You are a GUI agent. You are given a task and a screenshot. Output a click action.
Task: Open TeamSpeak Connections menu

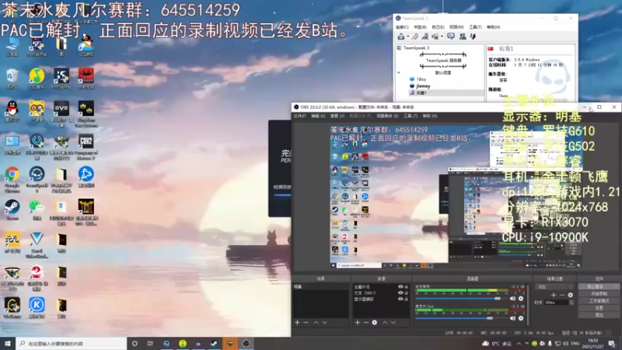coord(402,27)
